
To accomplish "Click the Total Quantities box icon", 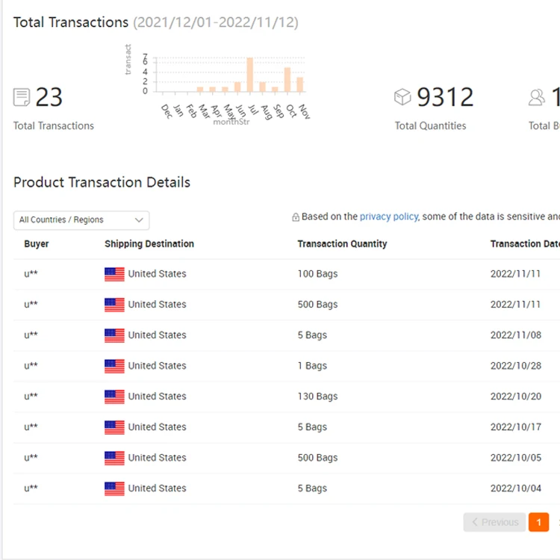I will [402, 97].
